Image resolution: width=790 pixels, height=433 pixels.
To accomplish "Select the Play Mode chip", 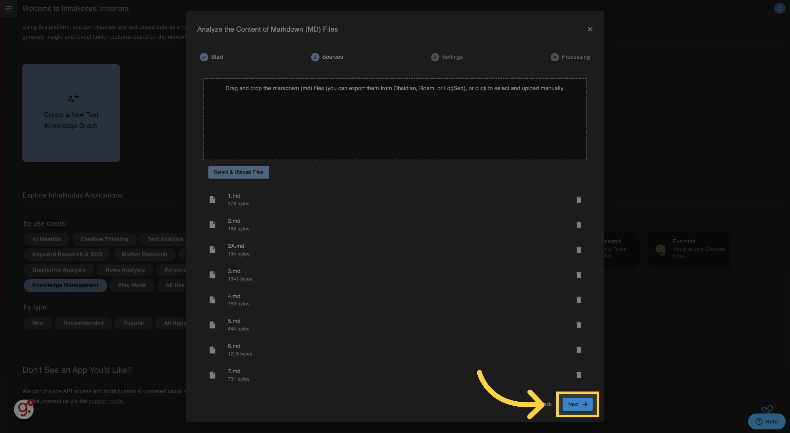I will click(x=132, y=285).
